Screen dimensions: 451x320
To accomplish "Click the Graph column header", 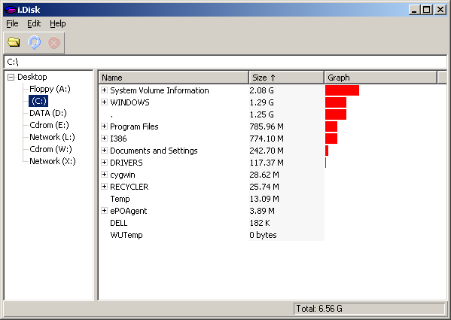I will tap(380, 78).
